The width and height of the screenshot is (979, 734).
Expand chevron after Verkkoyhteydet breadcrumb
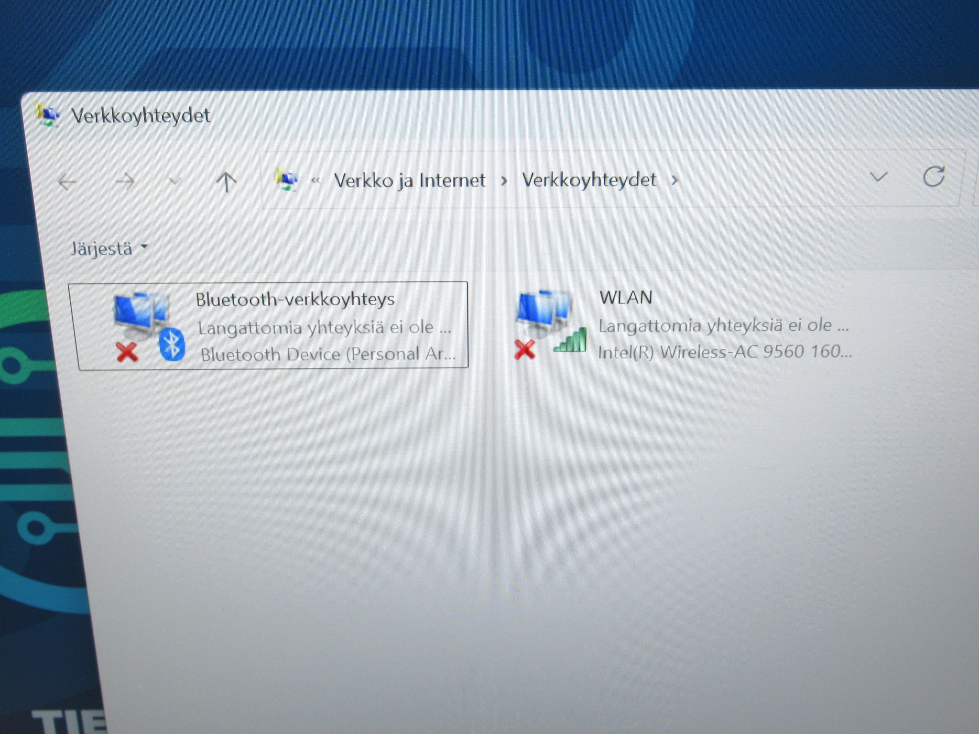(674, 180)
